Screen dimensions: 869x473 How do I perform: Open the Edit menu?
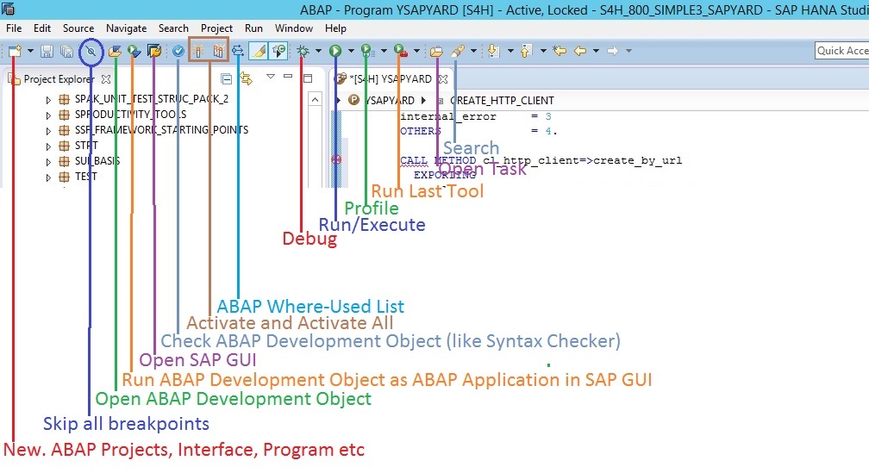42,28
